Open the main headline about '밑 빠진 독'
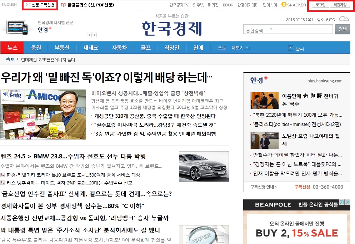 (106, 77)
